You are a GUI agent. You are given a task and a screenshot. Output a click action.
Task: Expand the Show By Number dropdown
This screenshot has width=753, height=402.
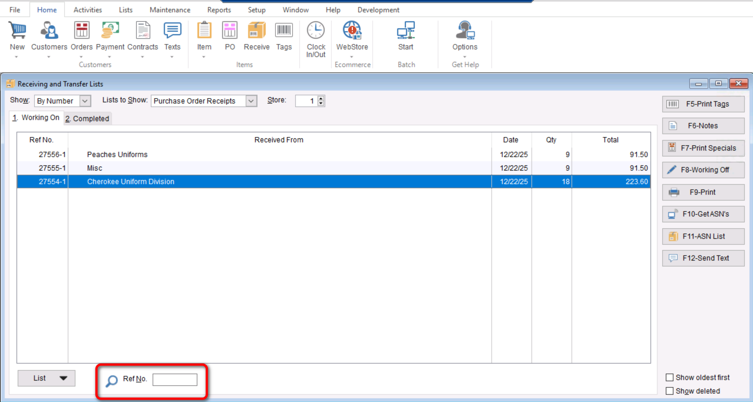pyautogui.click(x=85, y=101)
